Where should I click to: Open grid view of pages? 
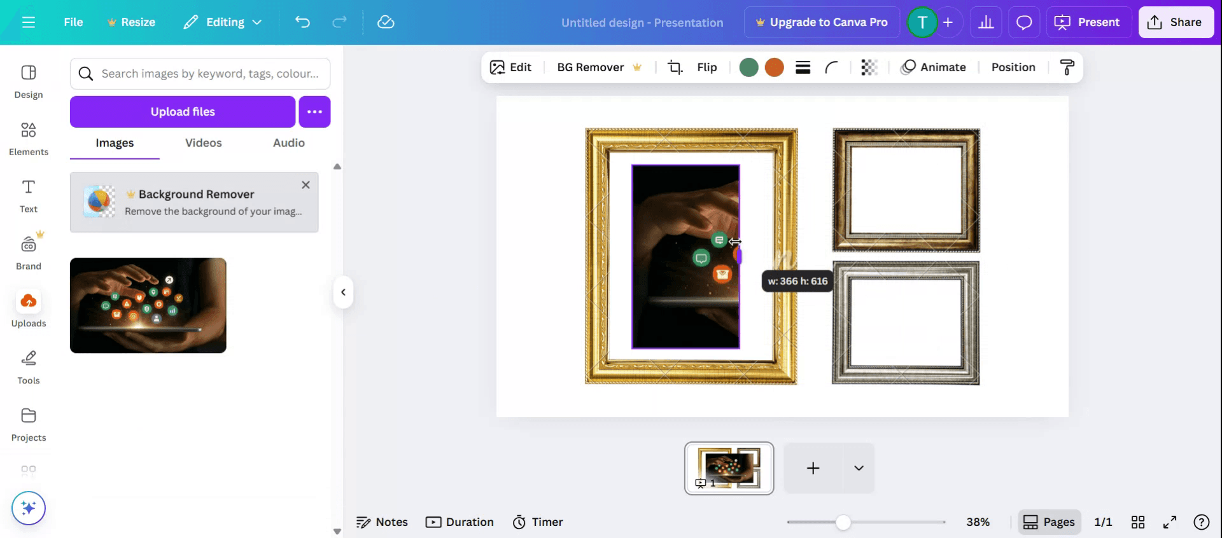[1138, 522]
